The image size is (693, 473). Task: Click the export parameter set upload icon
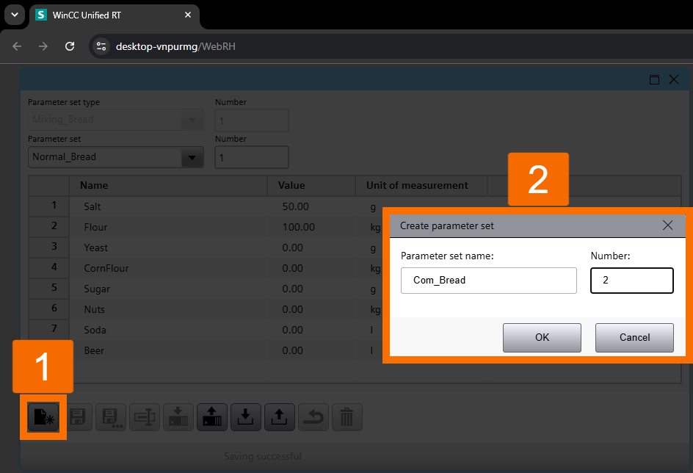pyautogui.click(x=279, y=417)
